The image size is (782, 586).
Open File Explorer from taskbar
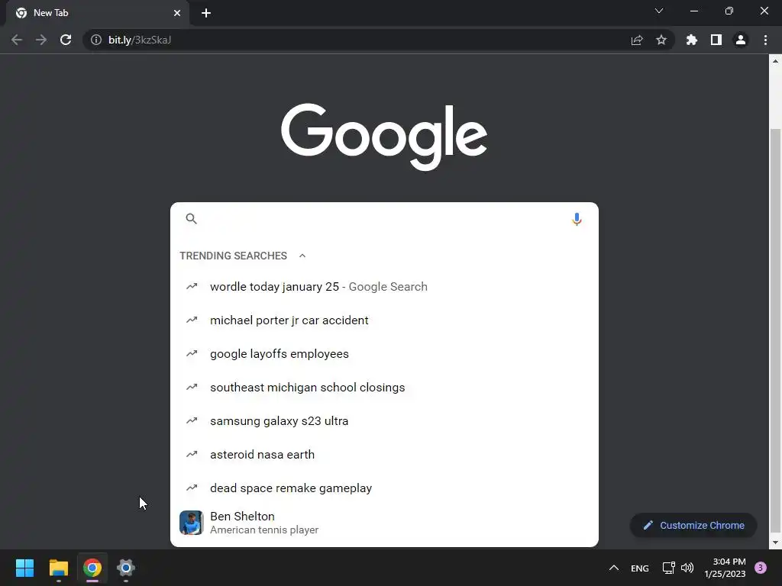58,568
